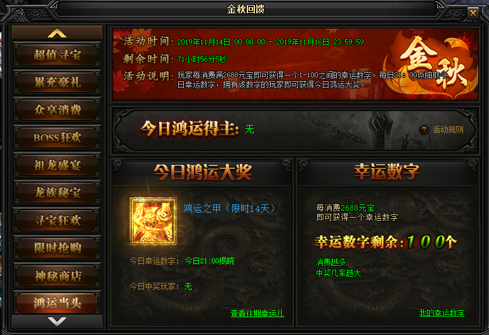
Task: Select the 累充豪礼 tab
Action: (x=57, y=82)
